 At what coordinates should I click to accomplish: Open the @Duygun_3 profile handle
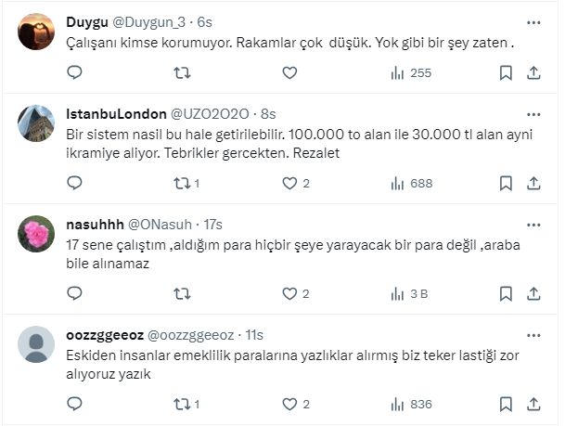[x=147, y=21]
